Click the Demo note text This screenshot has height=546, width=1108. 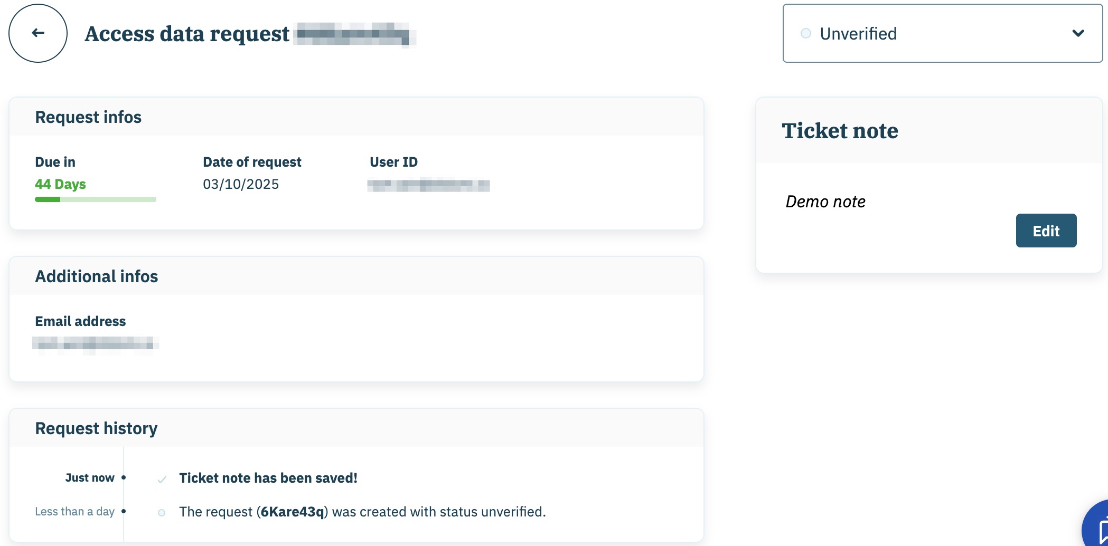coord(825,202)
